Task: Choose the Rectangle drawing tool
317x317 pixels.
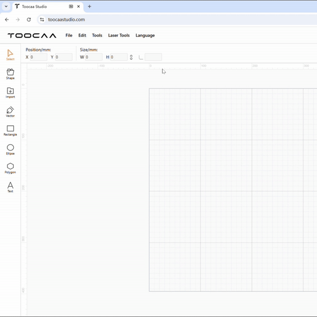Action: (10, 130)
